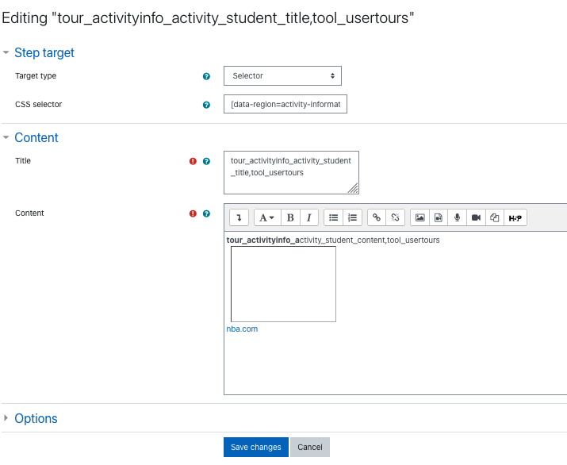
Task: Open the nba.com link in editor
Action: [x=242, y=329]
